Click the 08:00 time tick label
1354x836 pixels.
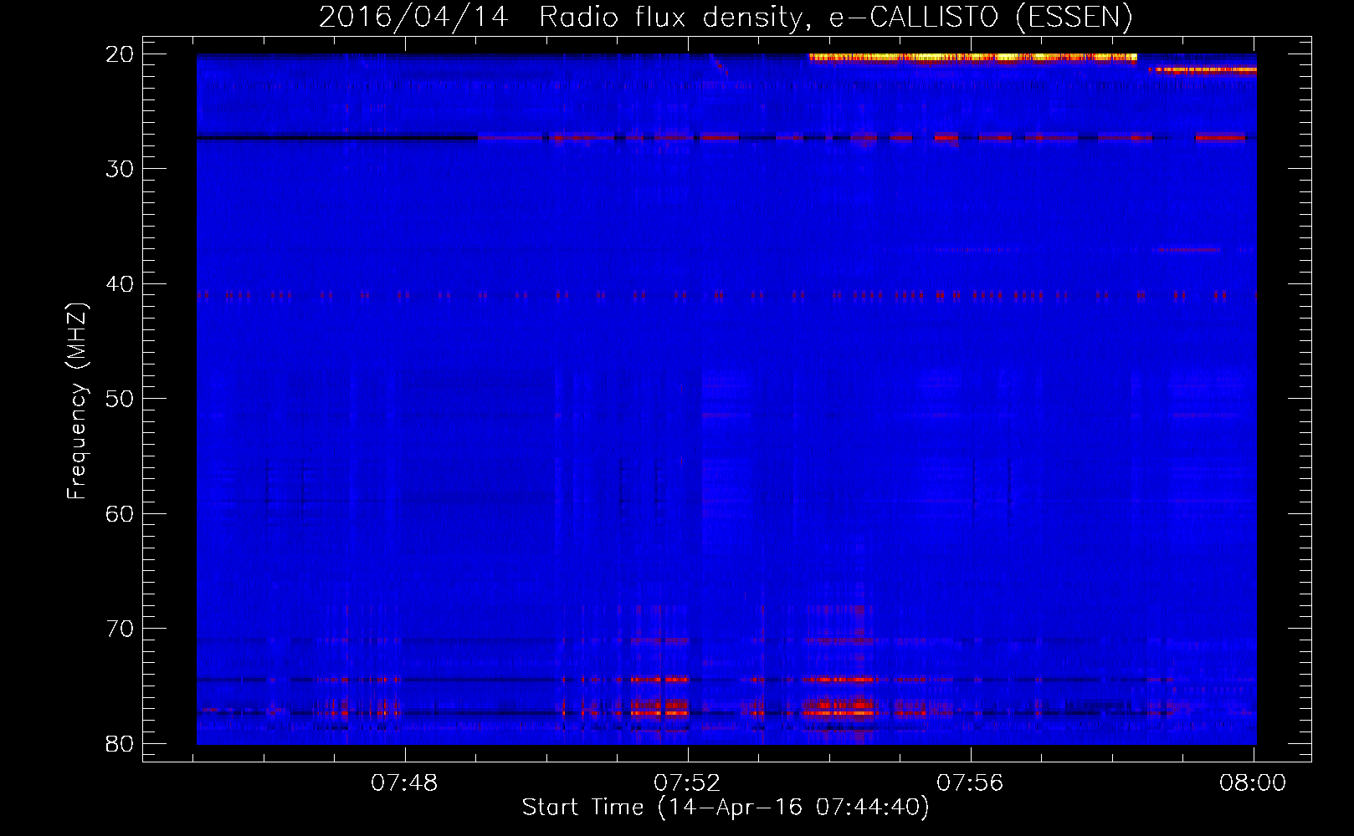pyautogui.click(x=1253, y=783)
